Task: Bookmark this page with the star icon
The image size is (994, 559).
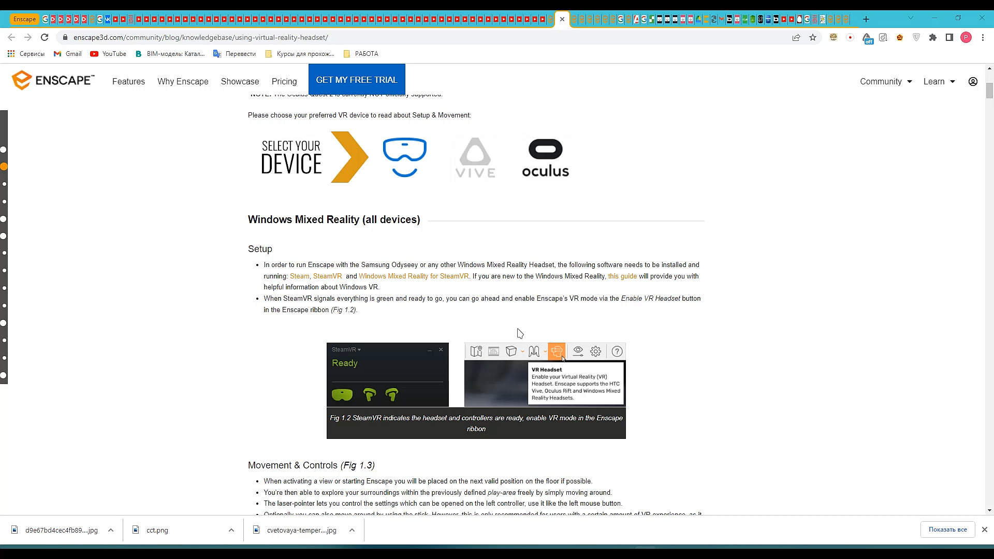Action: (x=813, y=37)
